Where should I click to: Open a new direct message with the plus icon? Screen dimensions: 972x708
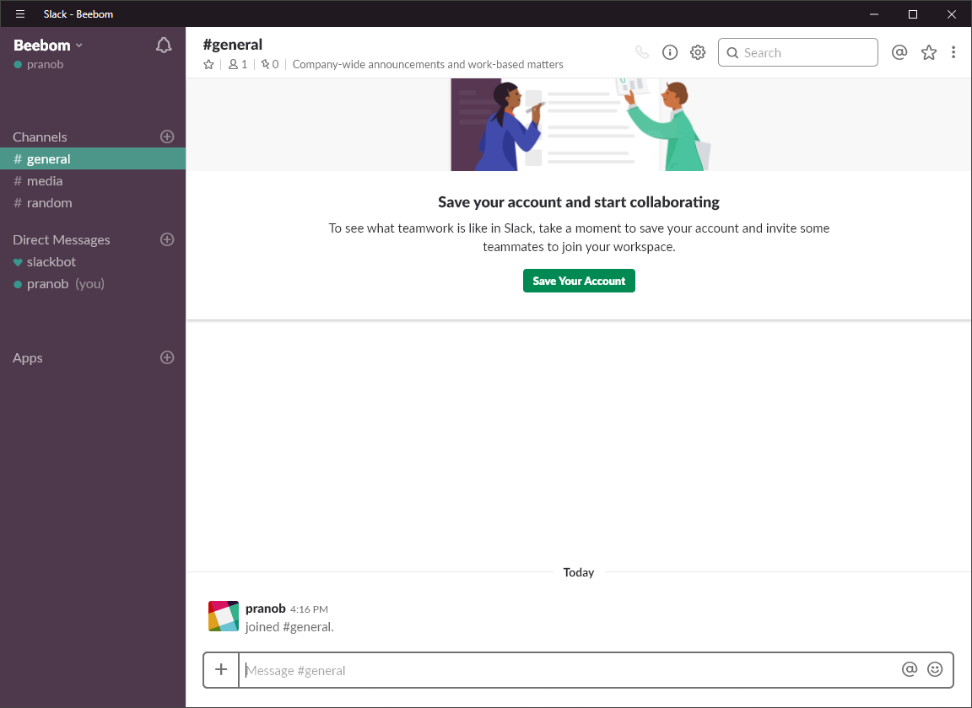(167, 239)
